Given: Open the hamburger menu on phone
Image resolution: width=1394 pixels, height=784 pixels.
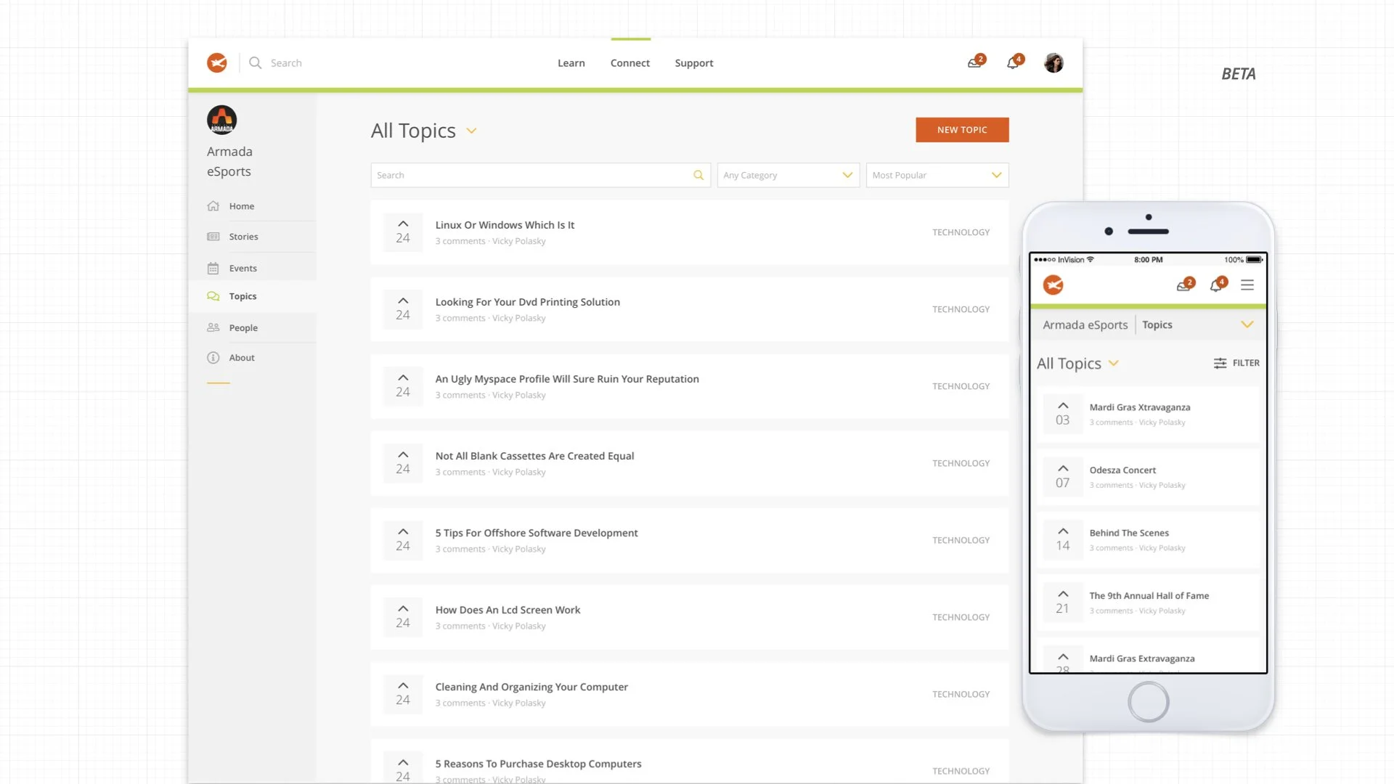Looking at the screenshot, I should [1247, 285].
